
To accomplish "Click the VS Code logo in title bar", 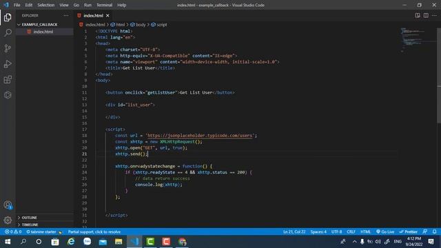I will click(x=6, y=5).
